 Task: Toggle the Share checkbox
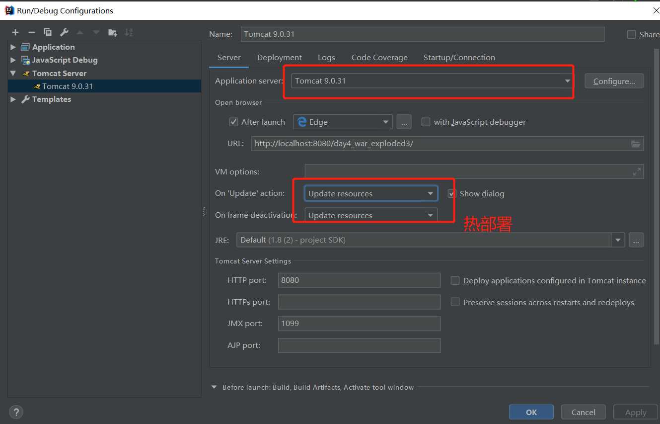click(631, 34)
